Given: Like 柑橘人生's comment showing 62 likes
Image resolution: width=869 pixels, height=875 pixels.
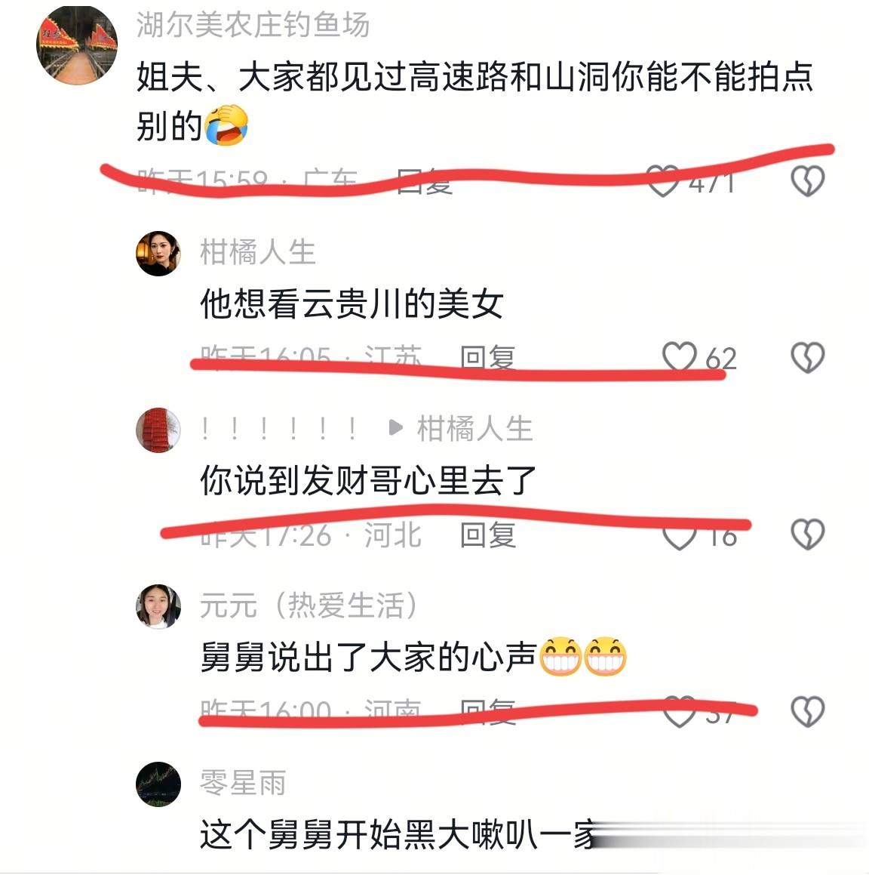Looking at the screenshot, I should (679, 357).
